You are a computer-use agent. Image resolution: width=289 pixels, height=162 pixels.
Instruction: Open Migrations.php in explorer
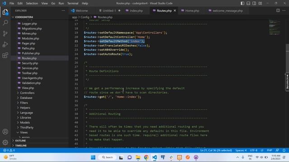[x=32, y=29]
